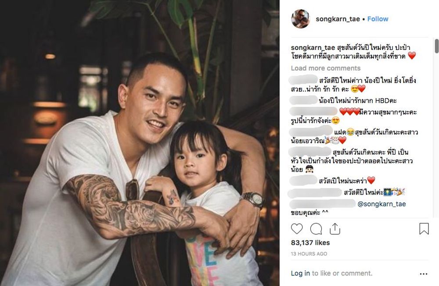Expand Load more comments
This screenshot has height=286, width=439.
coord(326,68)
